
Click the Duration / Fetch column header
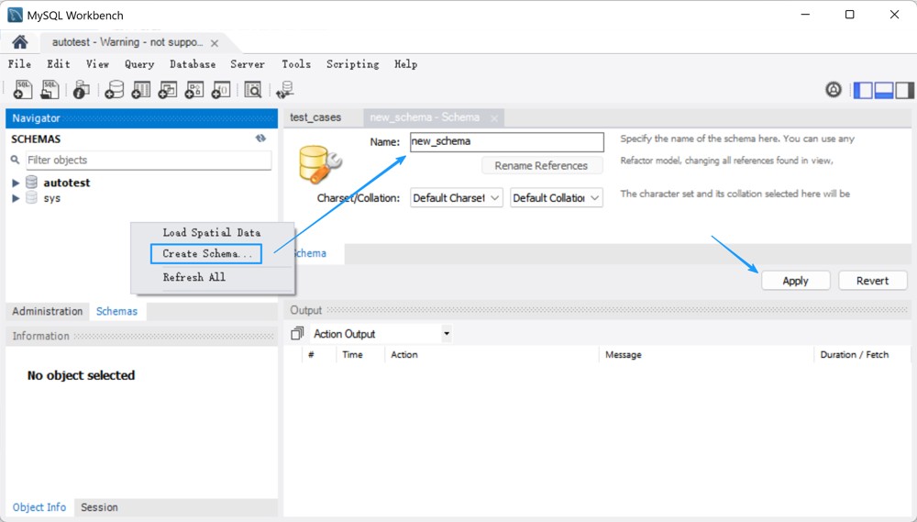click(854, 355)
